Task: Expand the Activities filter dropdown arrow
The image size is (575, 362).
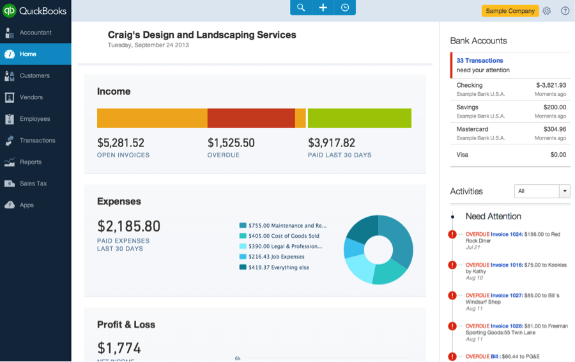Action: coord(564,191)
